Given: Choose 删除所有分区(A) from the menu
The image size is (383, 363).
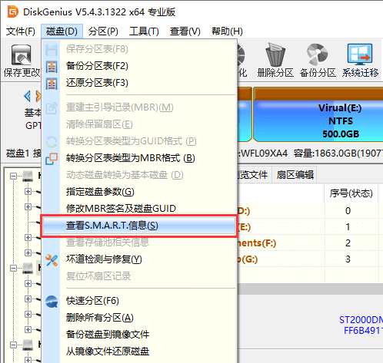Looking at the screenshot, I should pyautogui.click(x=100, y=318).
